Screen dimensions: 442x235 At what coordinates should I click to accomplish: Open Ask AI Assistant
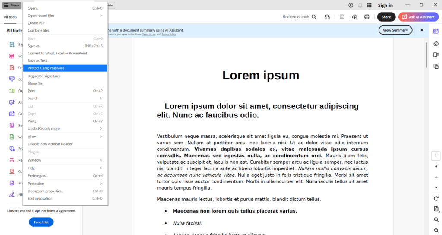(x=418, y=17)
